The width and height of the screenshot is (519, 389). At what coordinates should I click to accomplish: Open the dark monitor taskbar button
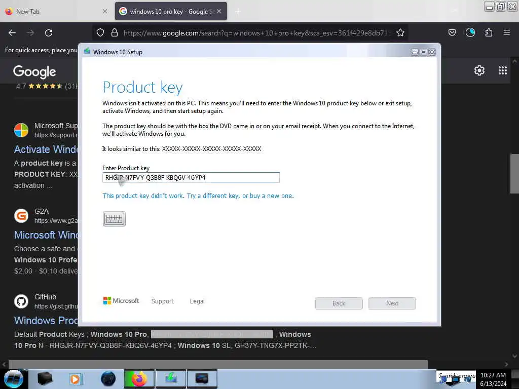(x=202, y=379)
